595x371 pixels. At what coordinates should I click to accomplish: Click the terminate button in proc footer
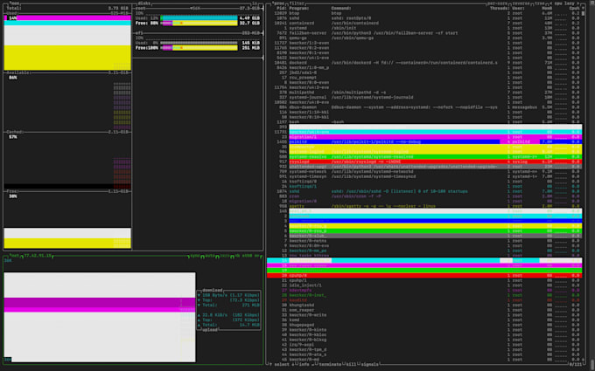[330, 364]
